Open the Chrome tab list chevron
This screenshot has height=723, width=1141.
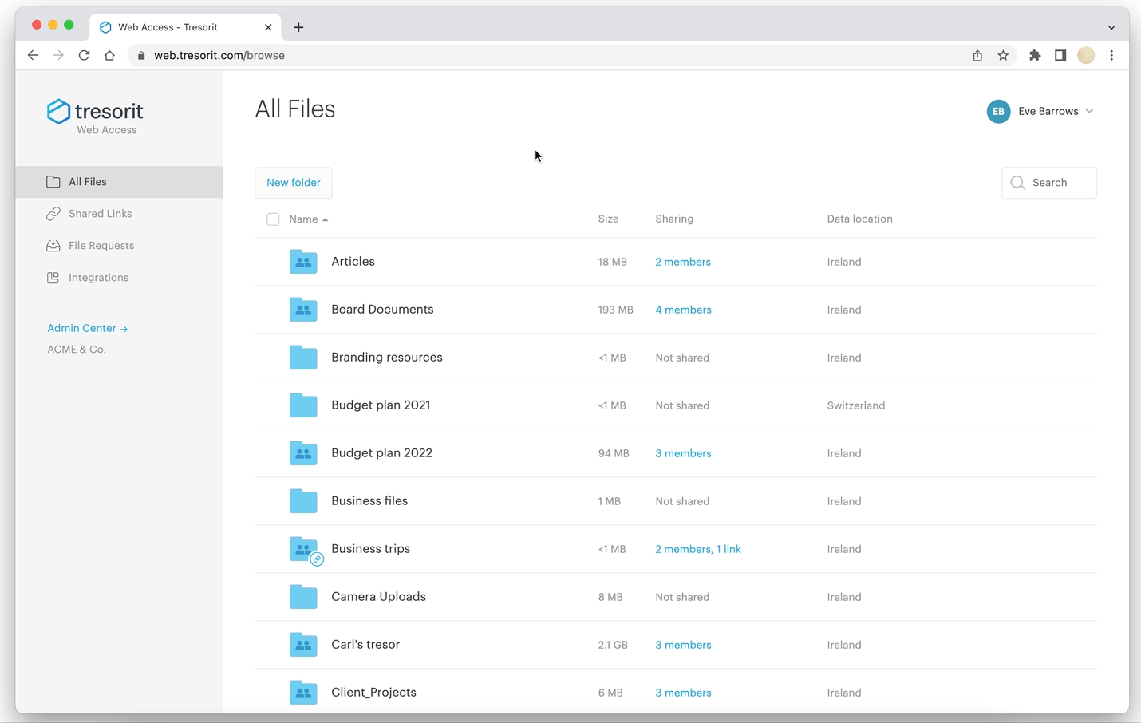tap(1111, 27)
